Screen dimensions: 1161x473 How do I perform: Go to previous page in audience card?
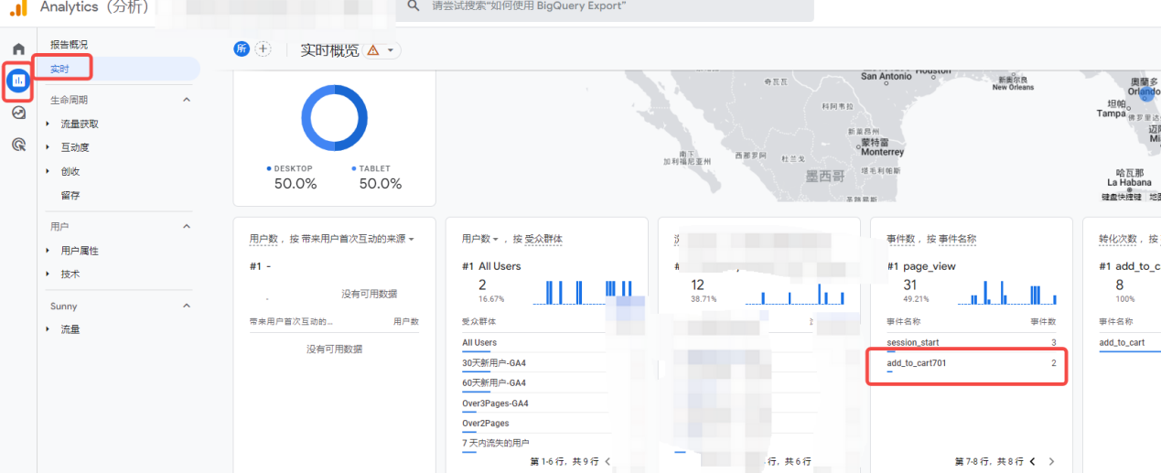607,462
